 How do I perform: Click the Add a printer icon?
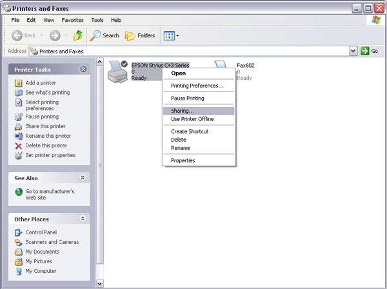pyautogui.click(x=19, y=83)
